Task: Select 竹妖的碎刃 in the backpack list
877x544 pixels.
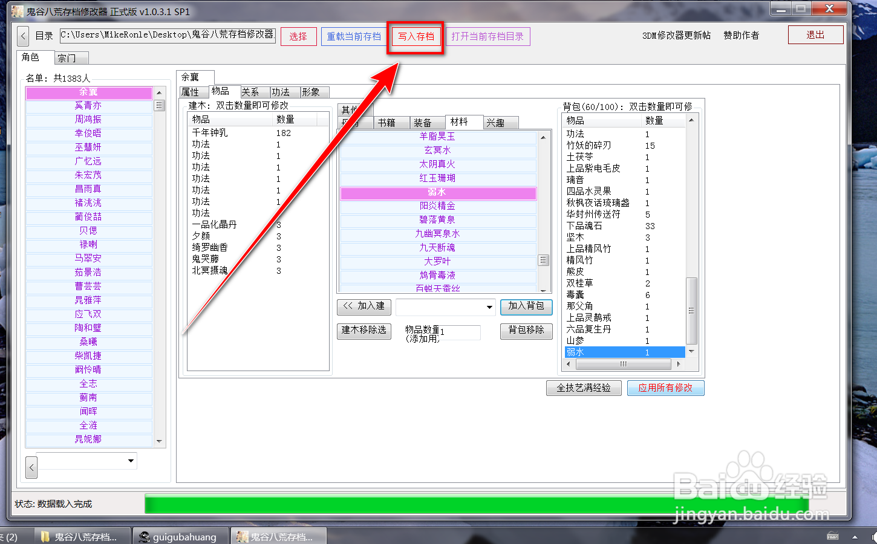Action: point(624,146)
